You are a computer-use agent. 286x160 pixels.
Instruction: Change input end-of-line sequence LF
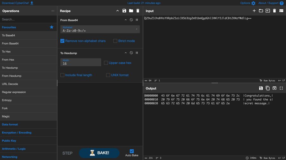282,81
